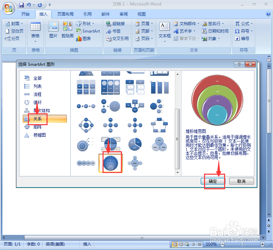
Task: Switch to 引用 ribbon tab
Action: tap(87, 14)
